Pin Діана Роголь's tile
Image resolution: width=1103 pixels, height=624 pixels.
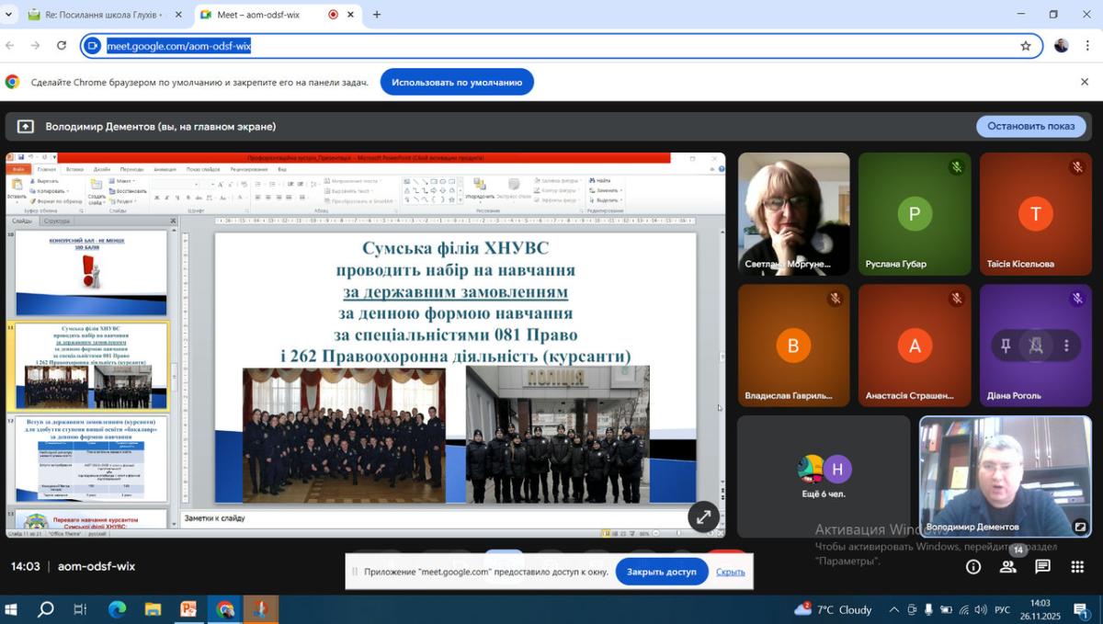pos(1006,346)
